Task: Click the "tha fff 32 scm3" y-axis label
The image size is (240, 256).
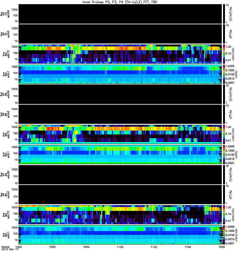Action: [x=5, y=34]
